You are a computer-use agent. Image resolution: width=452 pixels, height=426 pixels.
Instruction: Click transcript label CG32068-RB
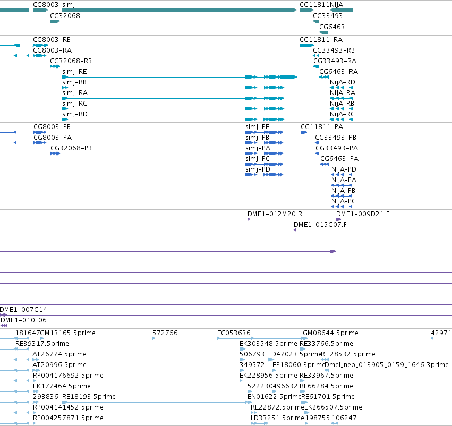(71, 61)
